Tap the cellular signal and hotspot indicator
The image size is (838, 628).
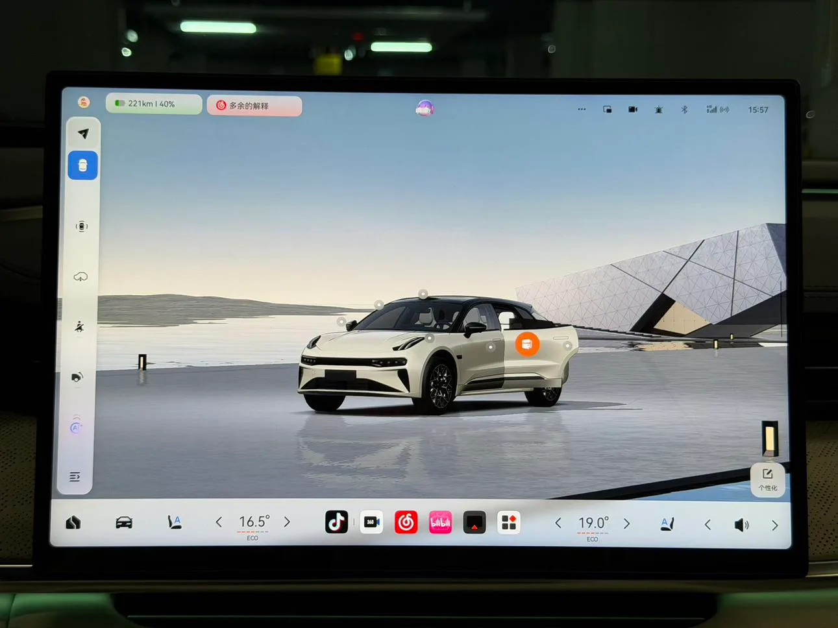pos(717,110)
